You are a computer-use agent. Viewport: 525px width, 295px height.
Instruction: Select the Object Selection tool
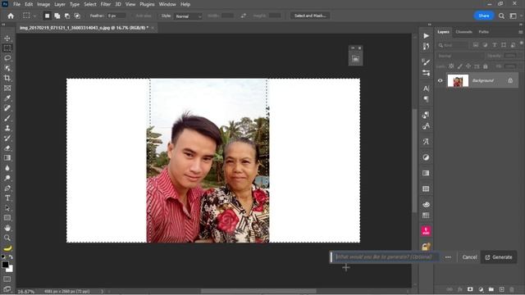(x=7, y=68)
